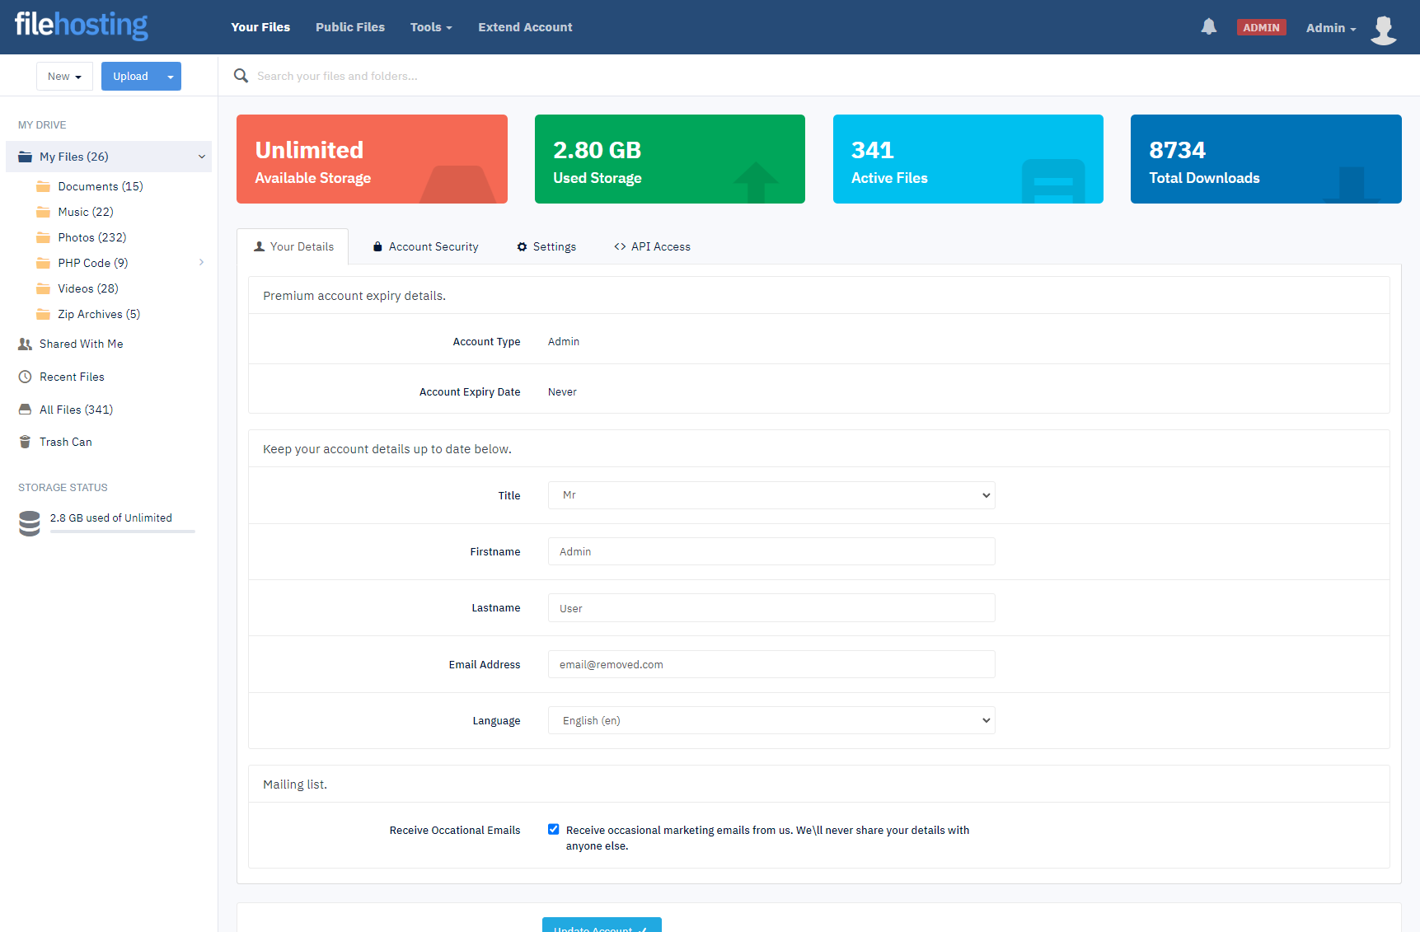Viewport: 1420px width, 932px height.
Task: Collapse the My Files tree
Action: pyautogui.click(x=201, y=157)
